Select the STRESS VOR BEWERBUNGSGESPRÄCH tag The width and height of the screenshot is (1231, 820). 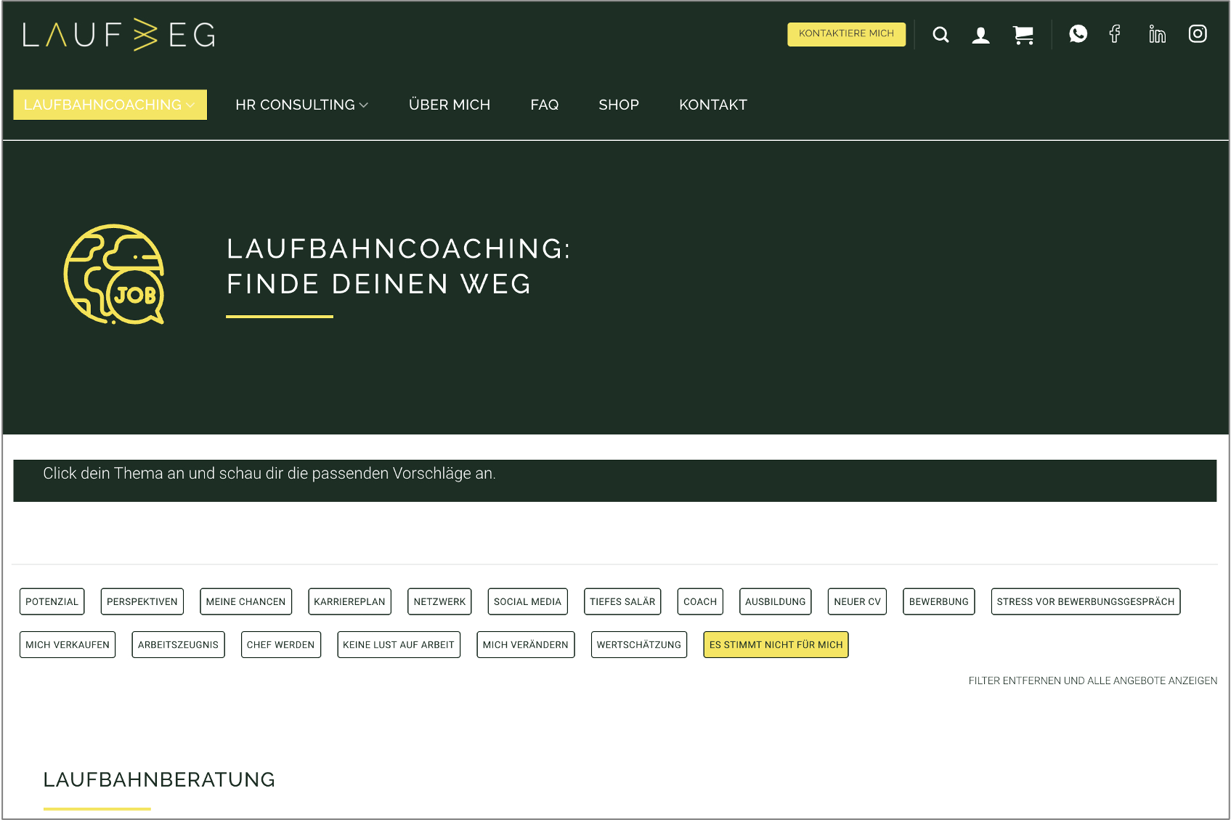click(1085, 602)
